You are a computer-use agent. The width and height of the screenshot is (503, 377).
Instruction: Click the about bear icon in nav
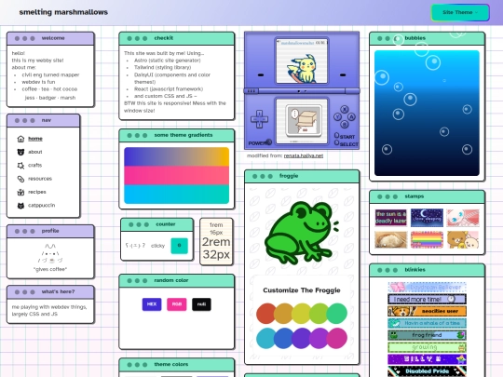coord(20,152)
